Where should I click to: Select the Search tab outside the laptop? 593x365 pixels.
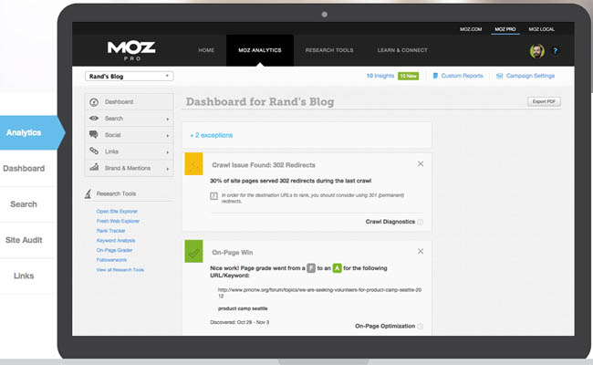pyautogui.click(x=24, y=204)
